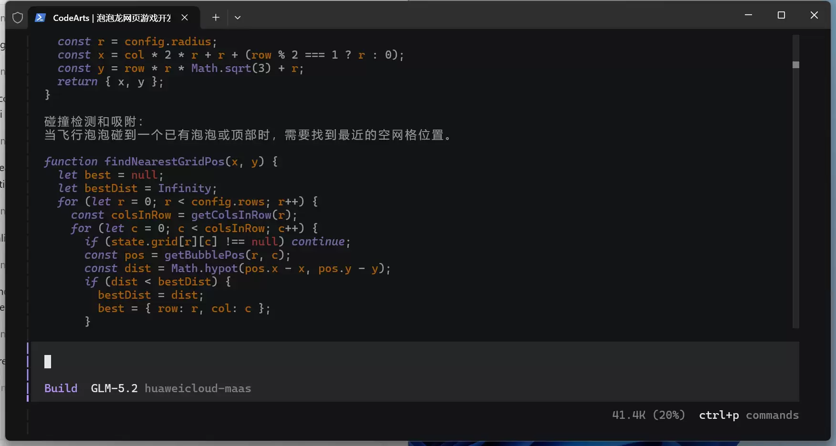Click the 'best = { row: r, col: c };' line
The width and height of the screenshot is (836, 446).
point(184,308)
